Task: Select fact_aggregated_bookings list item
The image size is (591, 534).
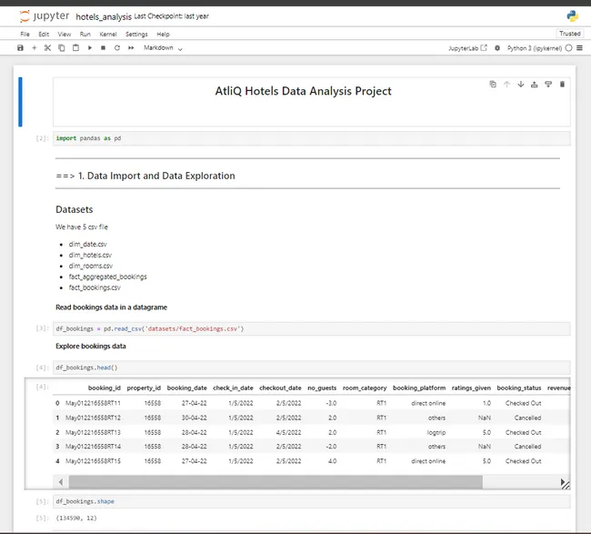Action: click(x=108, y=277)
